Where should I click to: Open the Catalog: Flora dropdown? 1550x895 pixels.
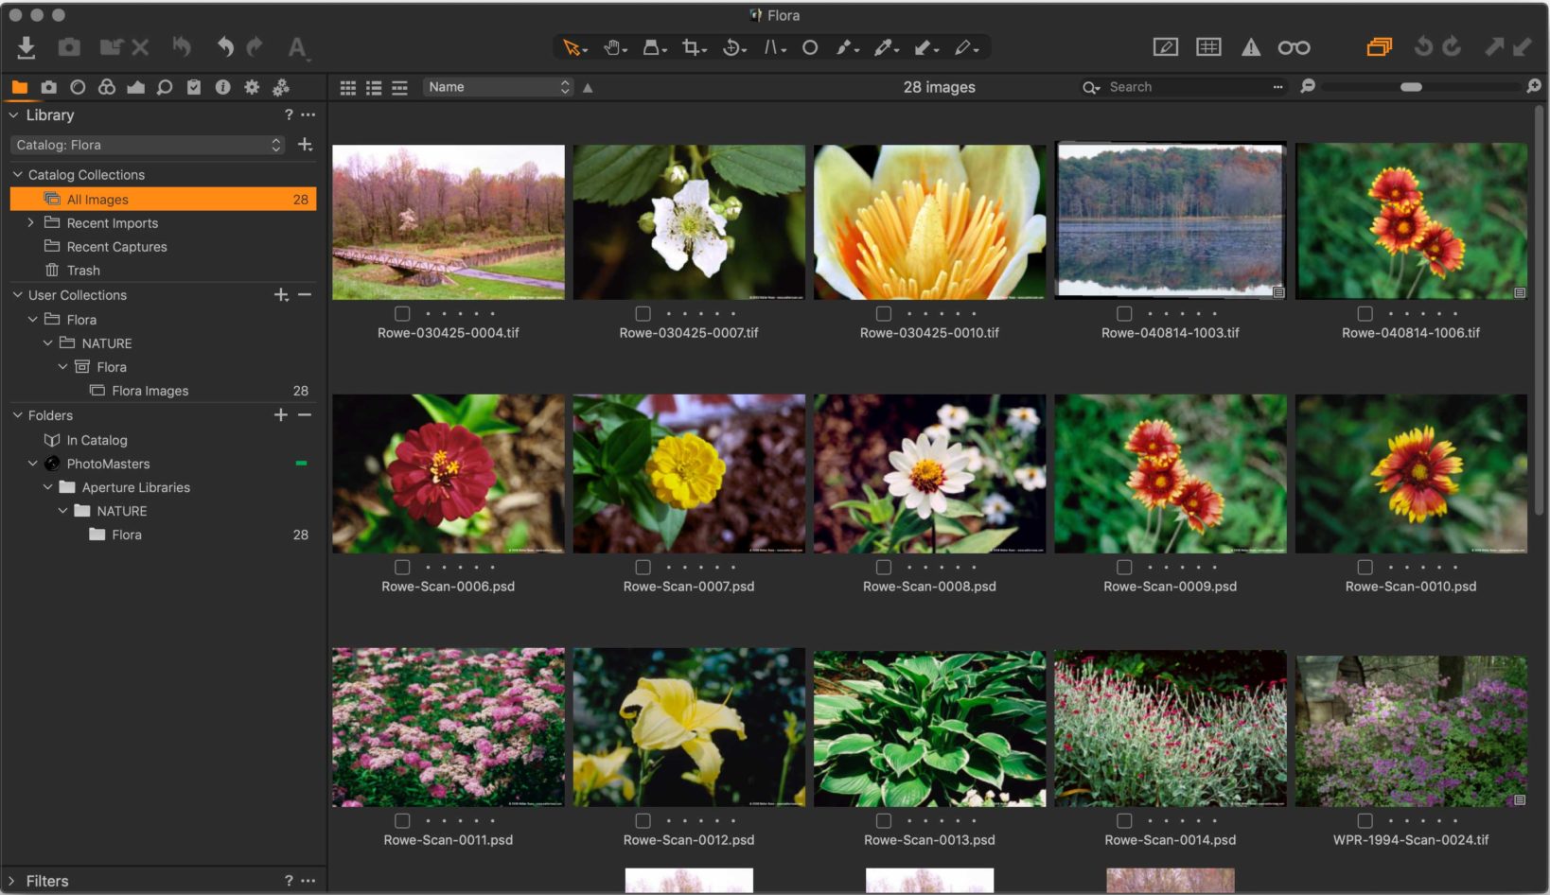coord(147,145)
